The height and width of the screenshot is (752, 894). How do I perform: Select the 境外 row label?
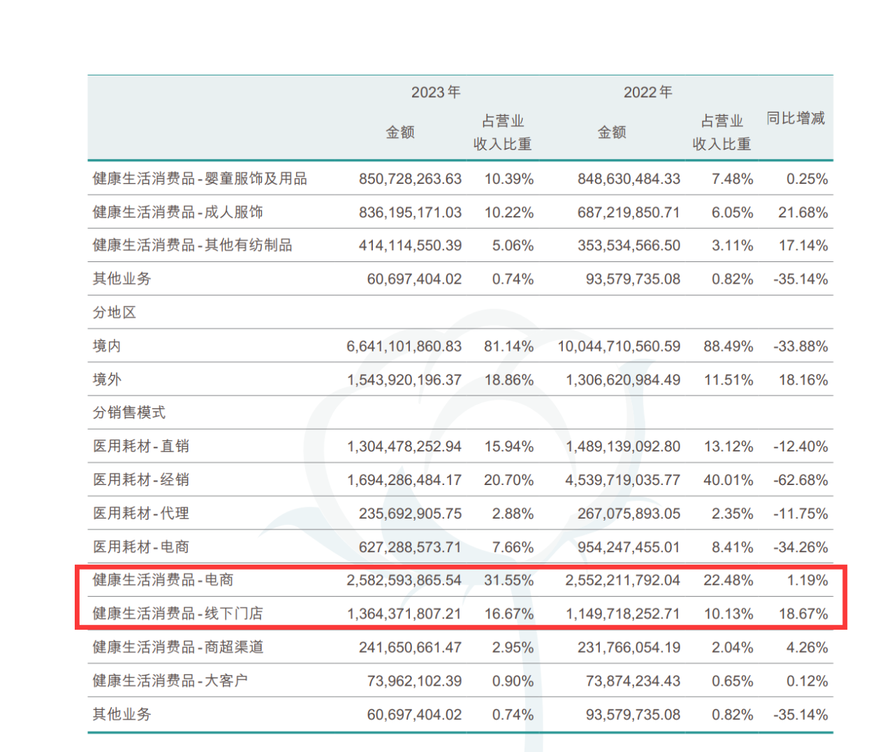(x=107, y=379)
